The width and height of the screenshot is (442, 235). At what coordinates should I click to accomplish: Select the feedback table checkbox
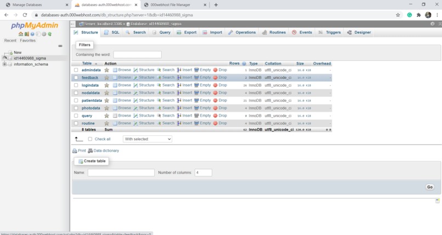(x=76, y=78)
